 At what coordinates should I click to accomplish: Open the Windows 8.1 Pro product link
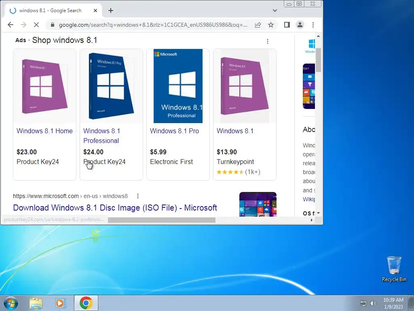click(x=175, y=131)
